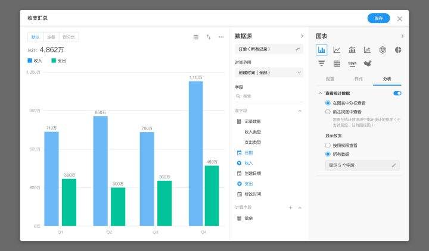Click the sort icon above the chart

[209, 37]
